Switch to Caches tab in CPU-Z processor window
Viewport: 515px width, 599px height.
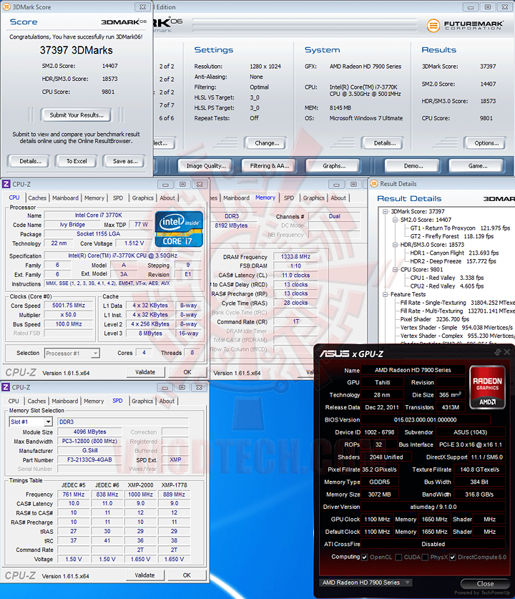[37, 198]
